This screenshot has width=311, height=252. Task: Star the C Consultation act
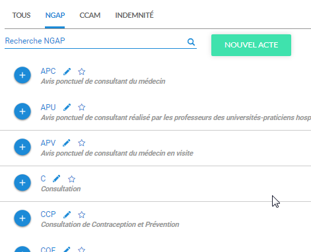tap(71, 179)
